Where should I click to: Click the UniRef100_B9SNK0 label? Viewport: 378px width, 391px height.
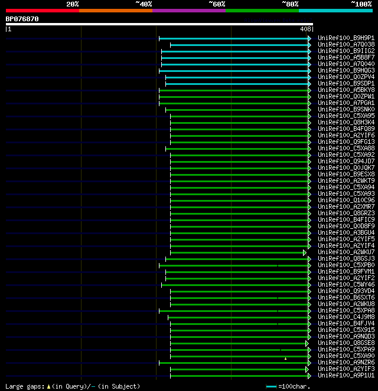[346, 109]
